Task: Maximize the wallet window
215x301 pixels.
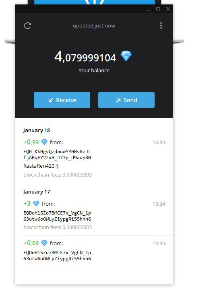Action: [x=158, y=8]
